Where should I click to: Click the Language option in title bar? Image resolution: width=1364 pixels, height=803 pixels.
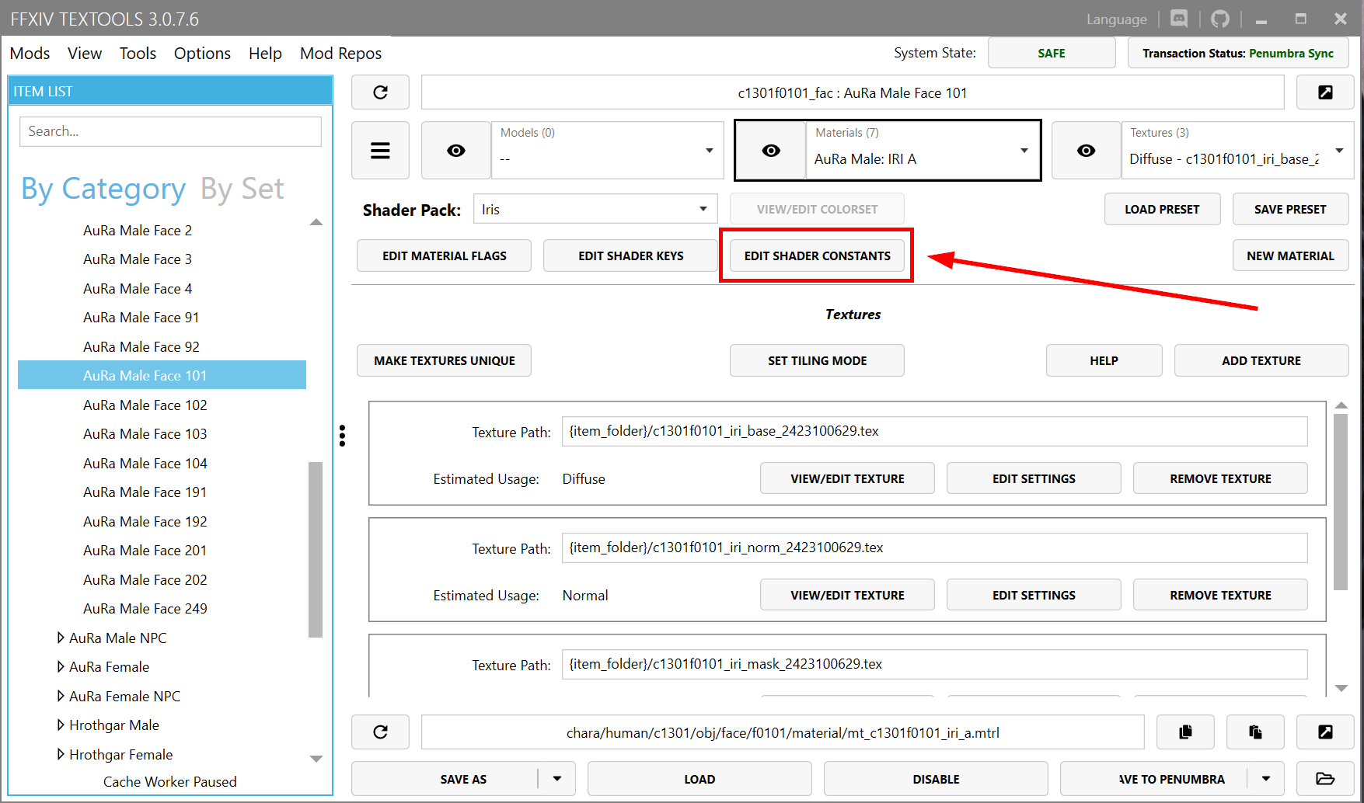click(x=1116, y=19)
